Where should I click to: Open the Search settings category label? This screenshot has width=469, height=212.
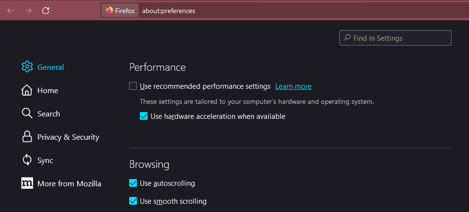pyautogui.click(x=49, y=114)
